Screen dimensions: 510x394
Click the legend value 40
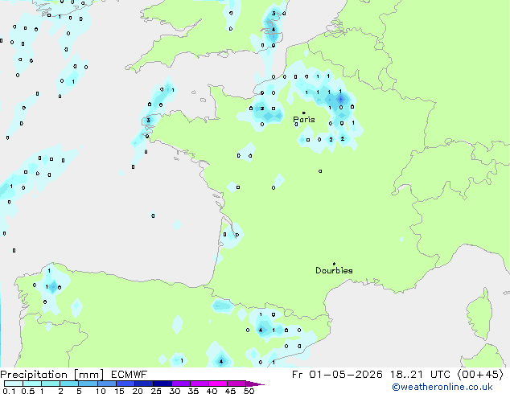[212, 391]
